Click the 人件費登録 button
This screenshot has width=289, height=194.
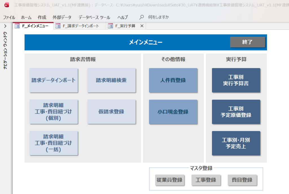173,80
